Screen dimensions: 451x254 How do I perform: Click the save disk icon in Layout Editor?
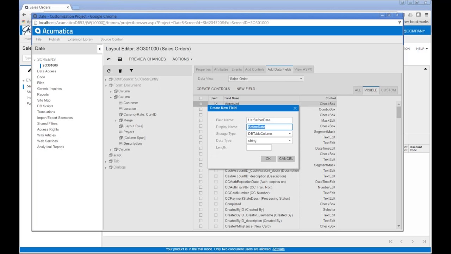click(120, 59)
